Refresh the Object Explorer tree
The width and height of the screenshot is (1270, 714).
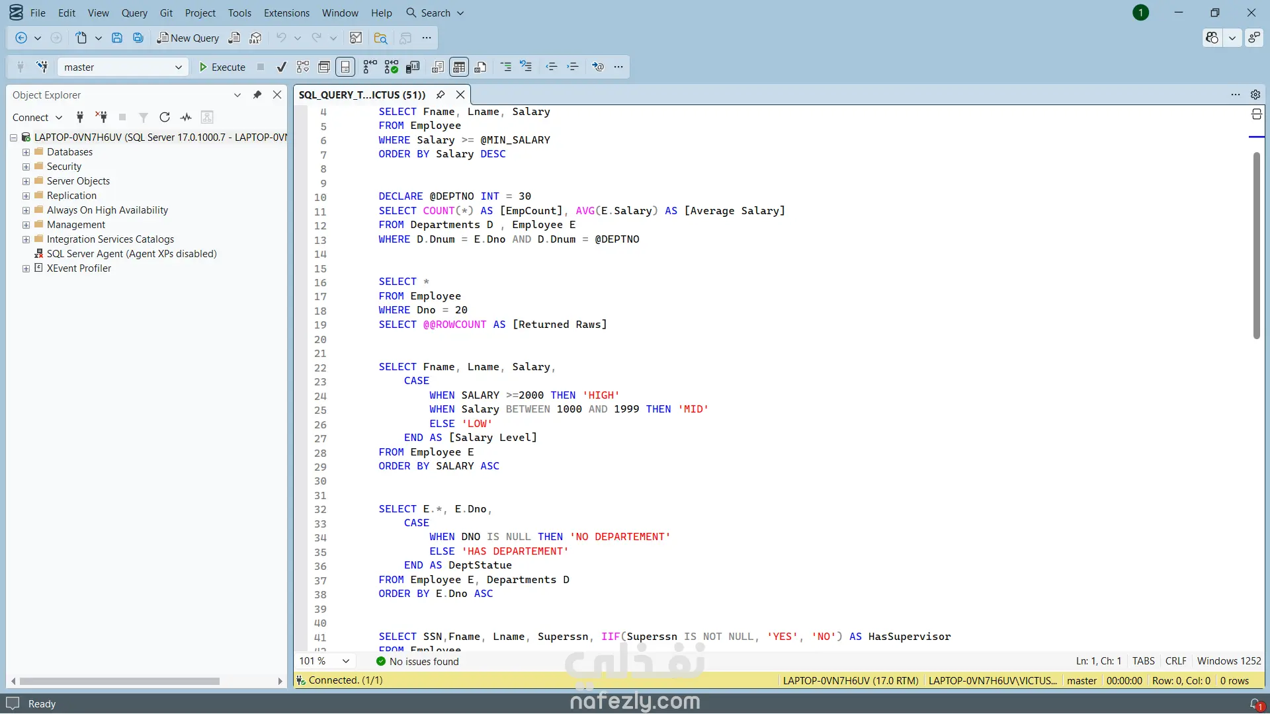coord(165,117)
